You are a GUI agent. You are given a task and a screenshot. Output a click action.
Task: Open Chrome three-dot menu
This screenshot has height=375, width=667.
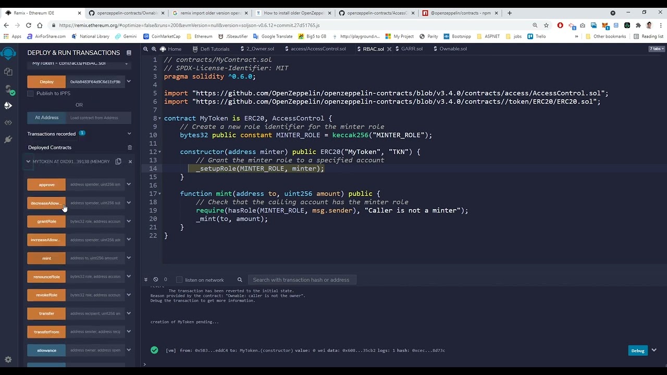point(660,25)
